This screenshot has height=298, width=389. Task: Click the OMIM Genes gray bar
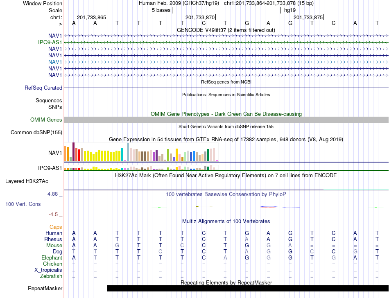(x=226, y=120)
